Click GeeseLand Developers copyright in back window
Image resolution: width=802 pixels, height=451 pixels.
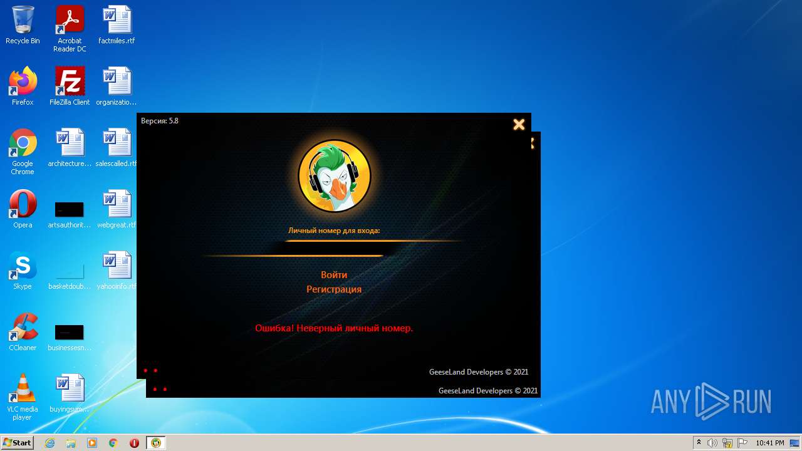[488, 391]
